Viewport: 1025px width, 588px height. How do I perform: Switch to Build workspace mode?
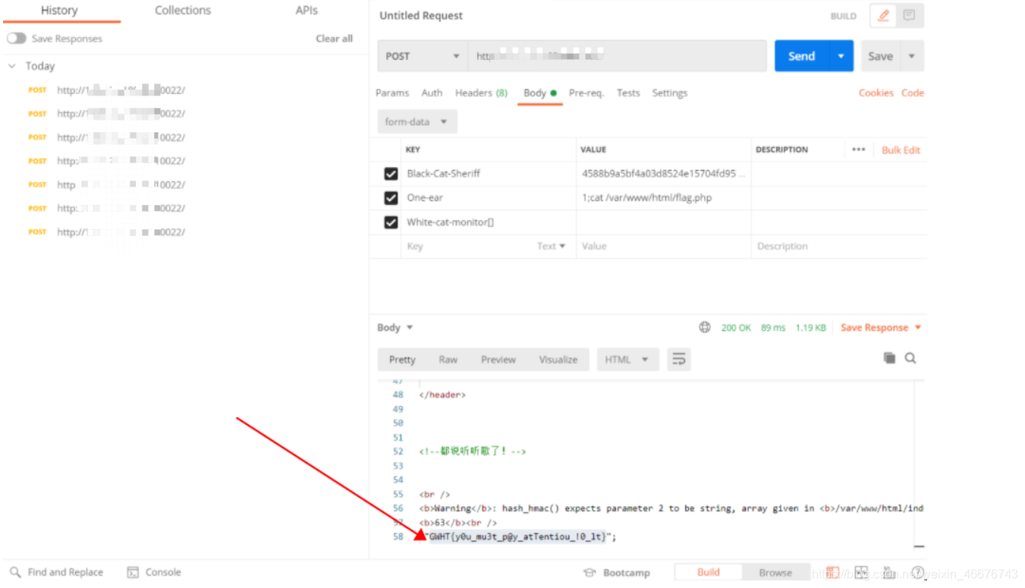coord(709,572)
